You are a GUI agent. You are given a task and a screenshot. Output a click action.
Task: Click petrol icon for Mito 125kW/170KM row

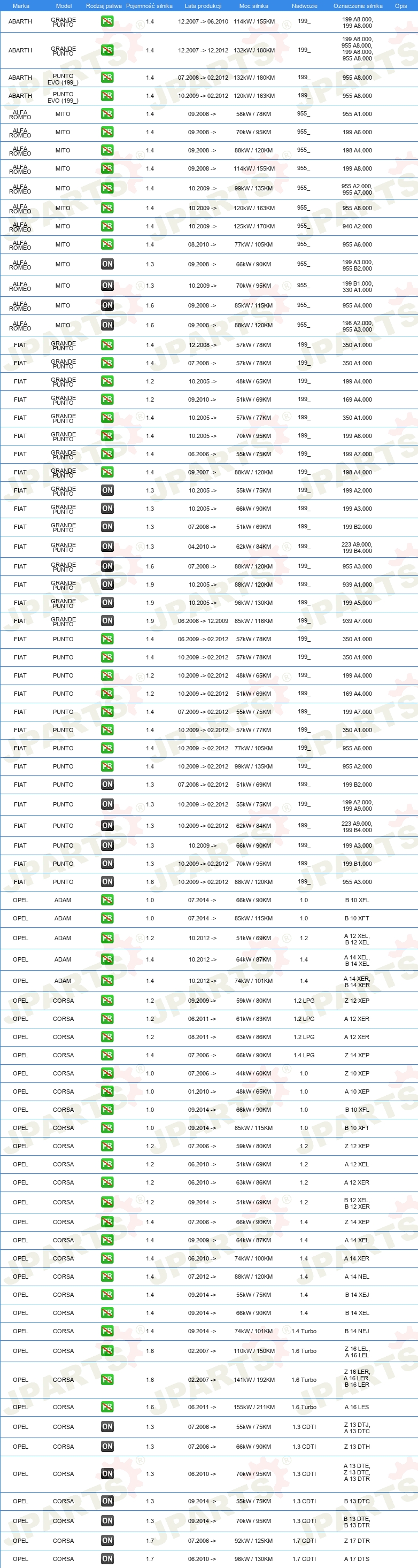click(107, 226)
